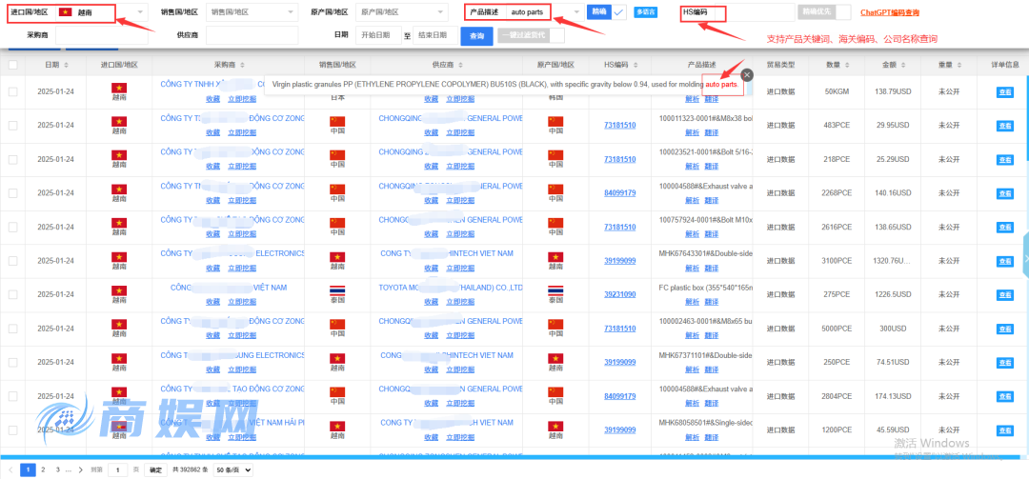Image resolution: width=1029 pixels, height=479 pixels.
Task: Toggle the 精确 exact-match checkbox
Action: [x=619, y=12]
